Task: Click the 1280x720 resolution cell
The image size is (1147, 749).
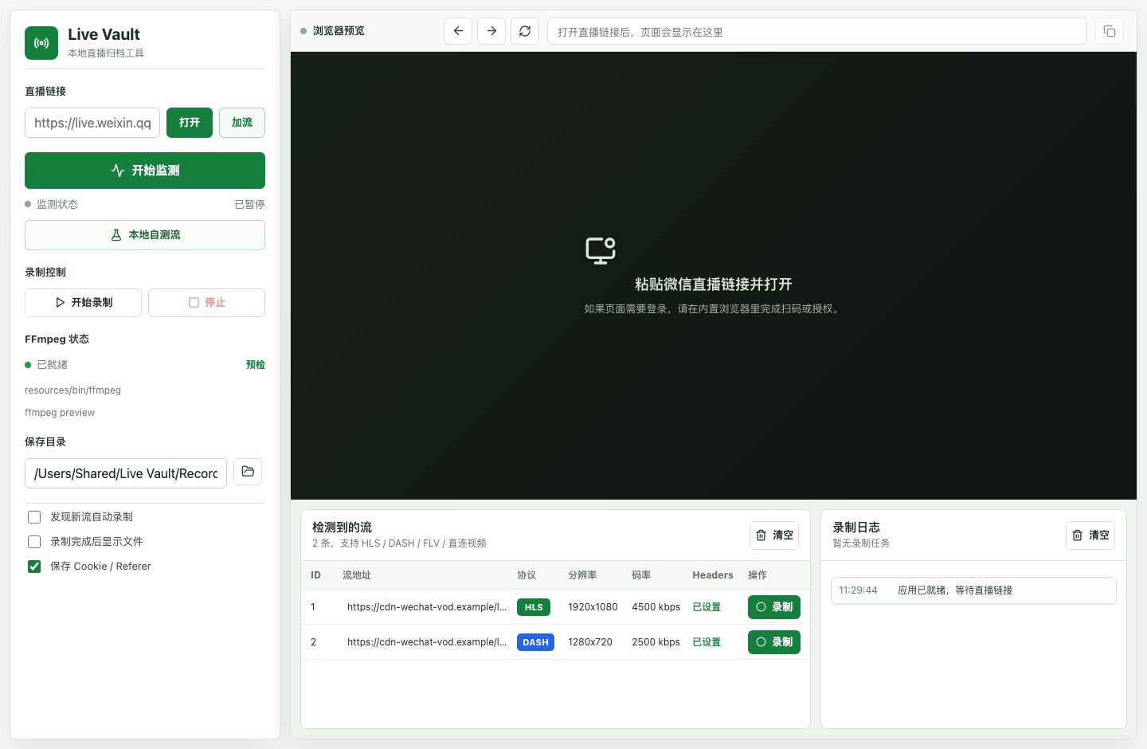Action: (x=590, y=642)
